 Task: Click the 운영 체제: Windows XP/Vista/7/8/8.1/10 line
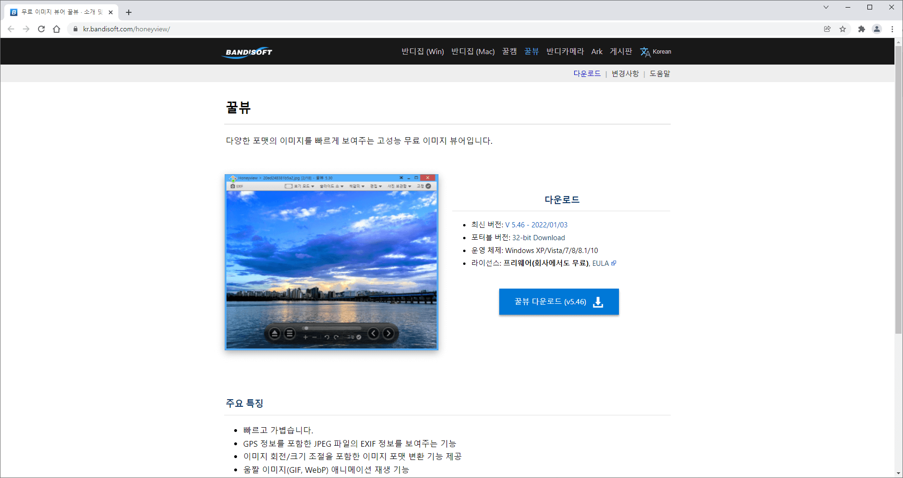tap(534, 251)
